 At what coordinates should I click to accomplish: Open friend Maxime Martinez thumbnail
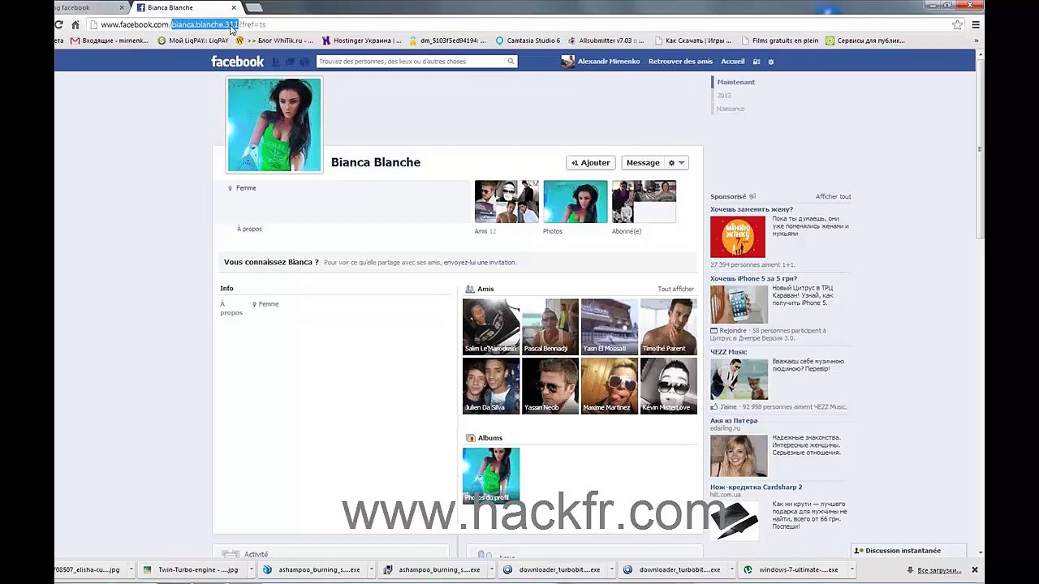[610, 386]
